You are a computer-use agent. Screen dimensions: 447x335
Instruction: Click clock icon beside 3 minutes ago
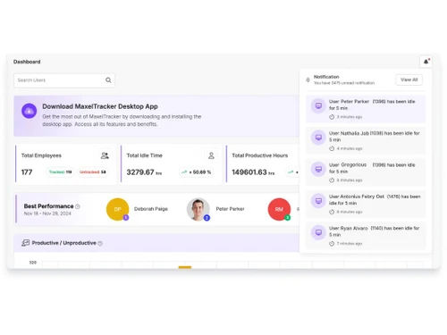[x=332, y=117]
